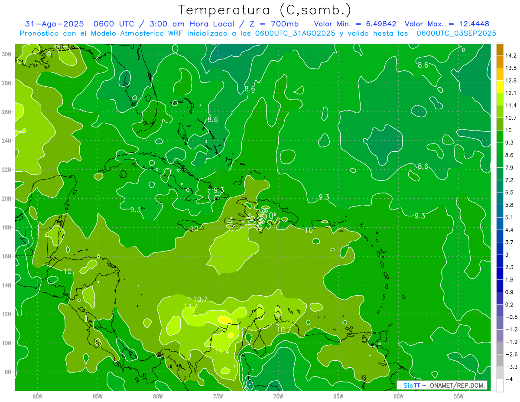Click longitude axis label "85W"
Screen dimensions: 520x402
point(97,396)
